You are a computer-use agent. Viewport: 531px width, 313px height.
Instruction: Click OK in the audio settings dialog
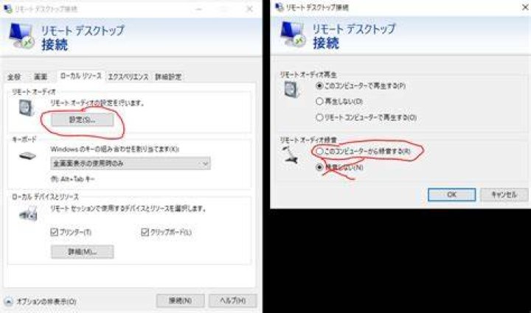tap(452, 194)
